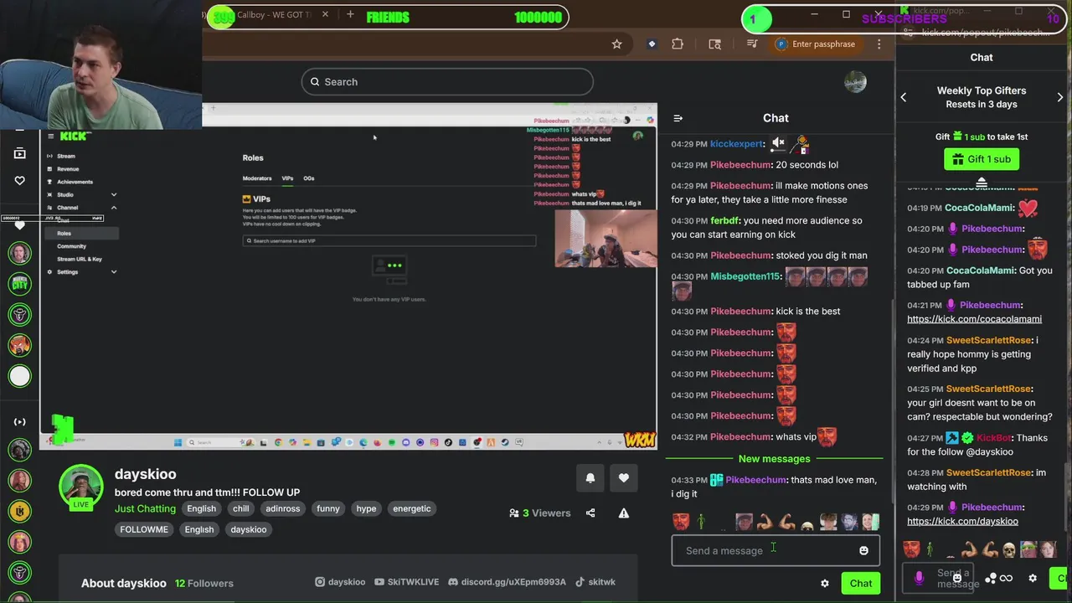Open Community in the streamed dashboard

71,246
